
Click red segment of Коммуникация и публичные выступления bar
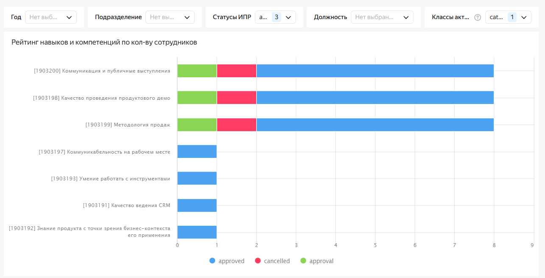[236, 71]
